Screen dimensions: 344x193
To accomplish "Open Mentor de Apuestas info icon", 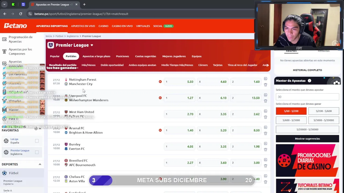I will click(x=309, y=81).
